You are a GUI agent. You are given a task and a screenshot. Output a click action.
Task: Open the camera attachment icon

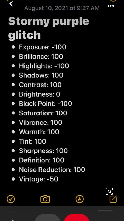pos(45,199)
